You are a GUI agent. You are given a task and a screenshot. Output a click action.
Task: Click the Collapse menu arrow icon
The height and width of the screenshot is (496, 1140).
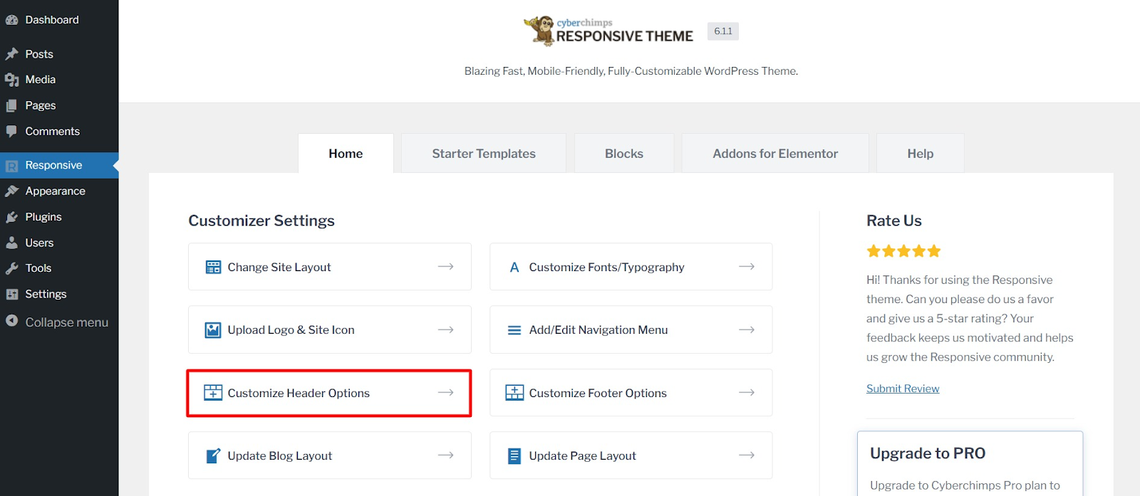(11, 321)
